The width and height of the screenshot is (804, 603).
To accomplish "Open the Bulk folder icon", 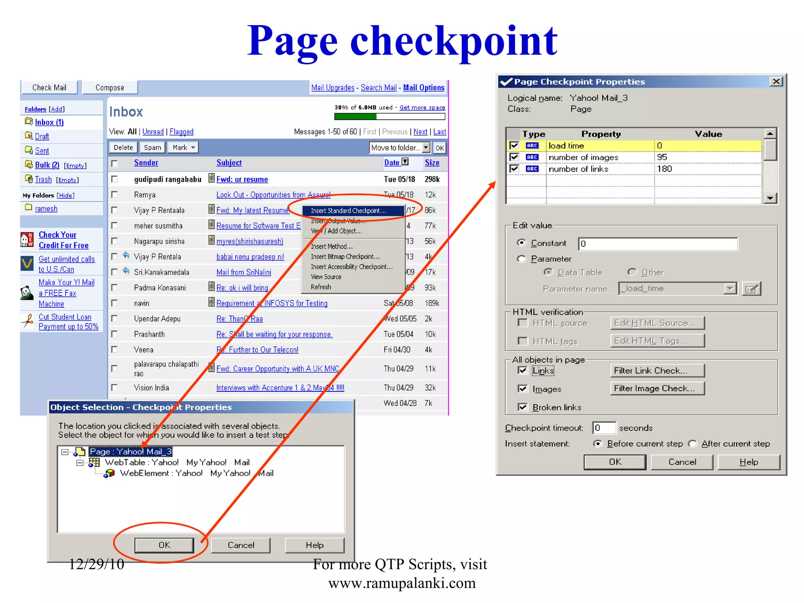I will (x=29, y=164).
